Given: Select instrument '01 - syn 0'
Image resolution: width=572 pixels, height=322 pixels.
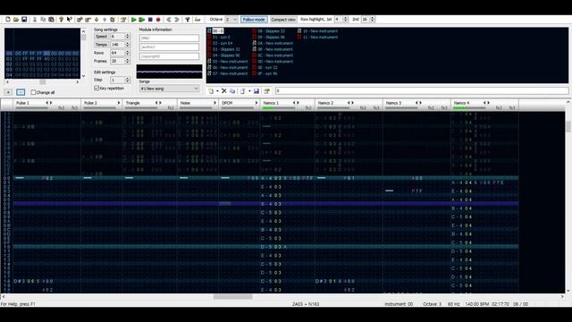Looking at the screenshot, I should pos(222,38).
